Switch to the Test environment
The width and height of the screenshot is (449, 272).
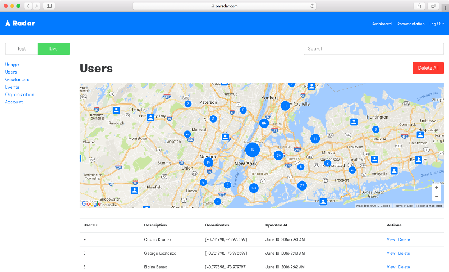click(21, 48)
